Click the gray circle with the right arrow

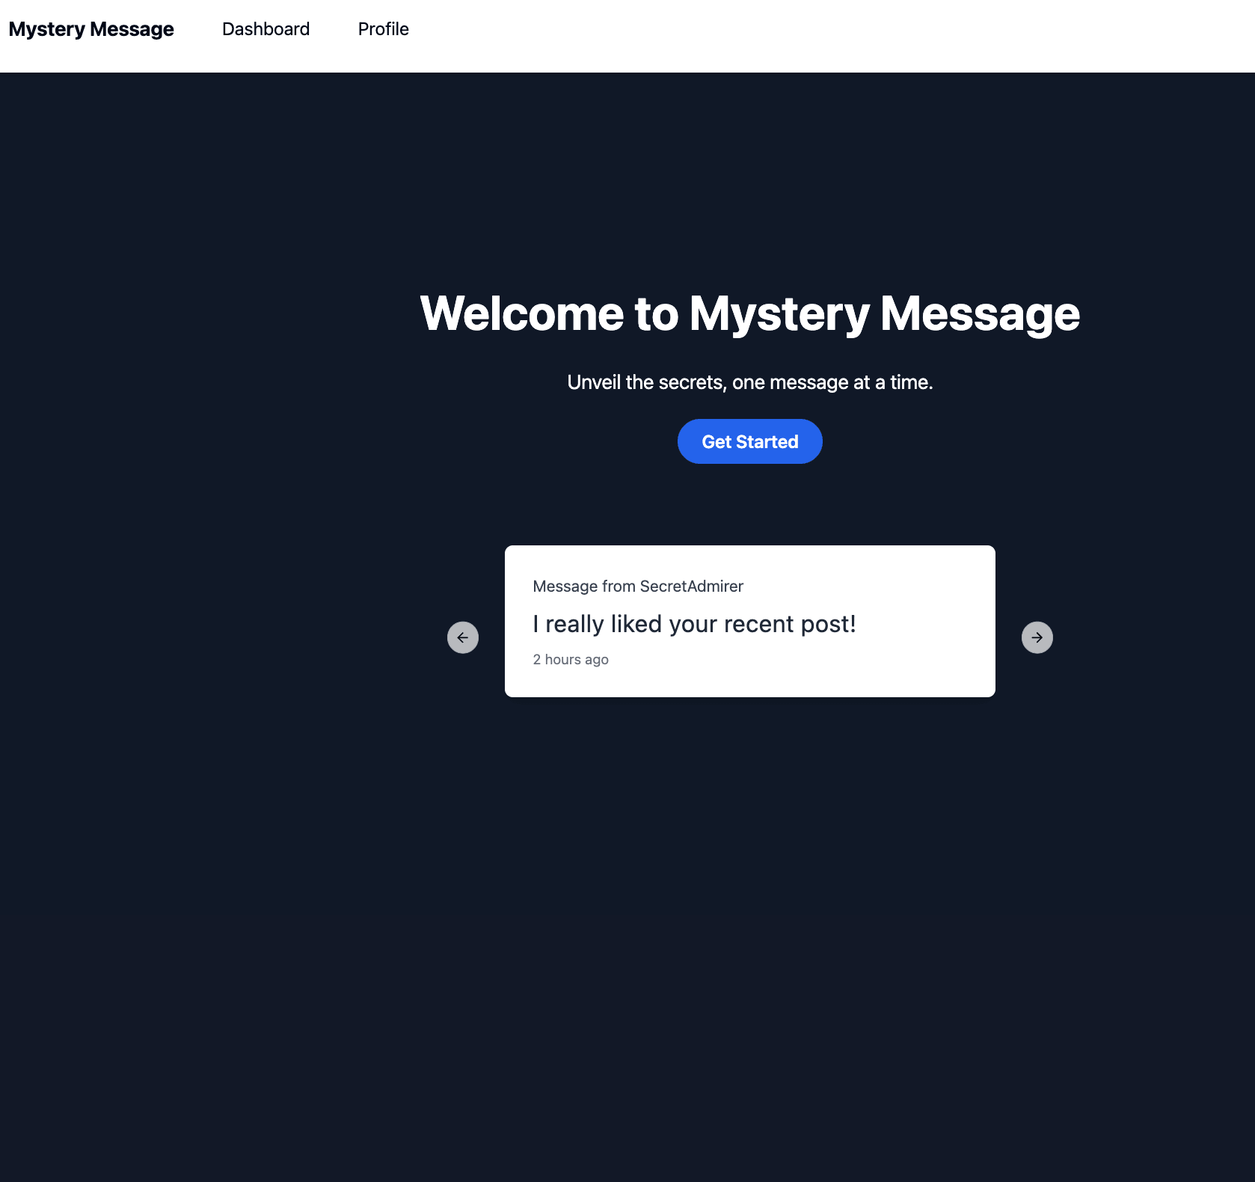1037,637
